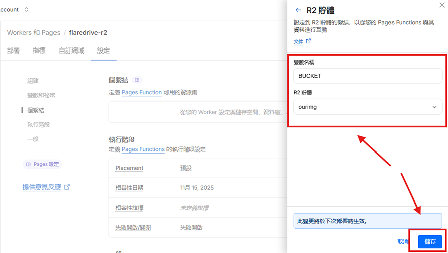Click the 失敗開啟 value
The height and width of the screenshot is (253, 448).
[x=191, y=228]
